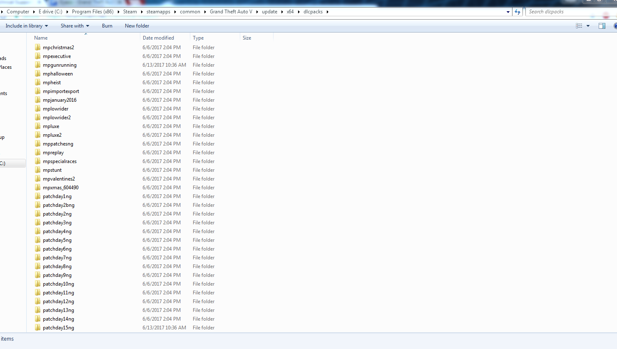Click the mppatchesng folder icon
The height and width of the screenshot is (349, 617).
coord(38,143)
